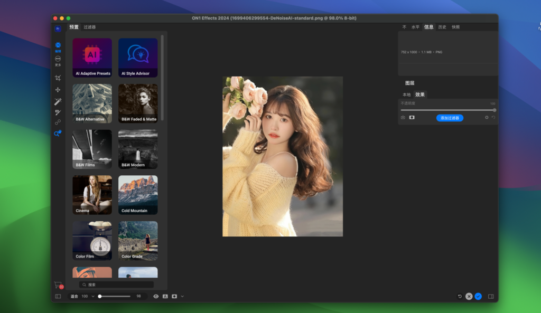The height and width of the screenshot is (313, 541).
Task: Open the Healing Brush tool
Action: (58, 101)
